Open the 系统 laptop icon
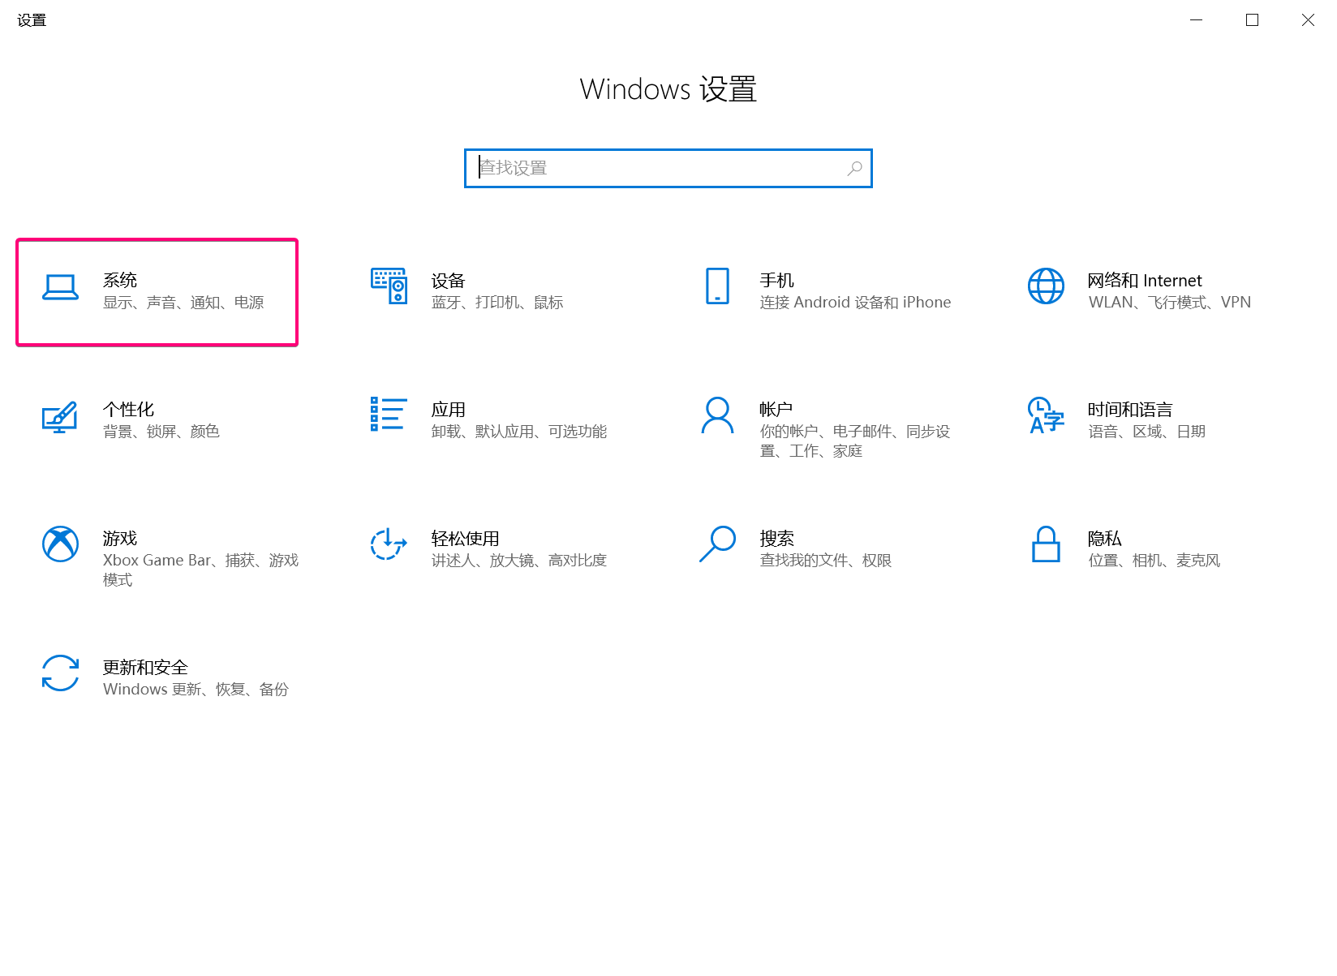The width and height of the screenshot is (1337, 976). point(60,287)
